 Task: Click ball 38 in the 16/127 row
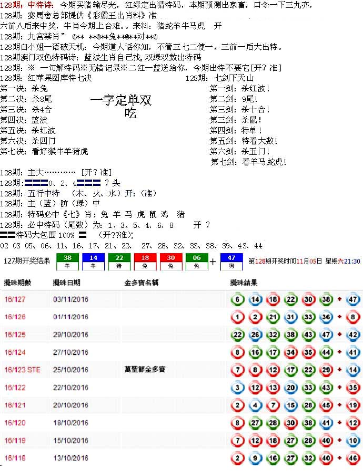coord(326,299)
